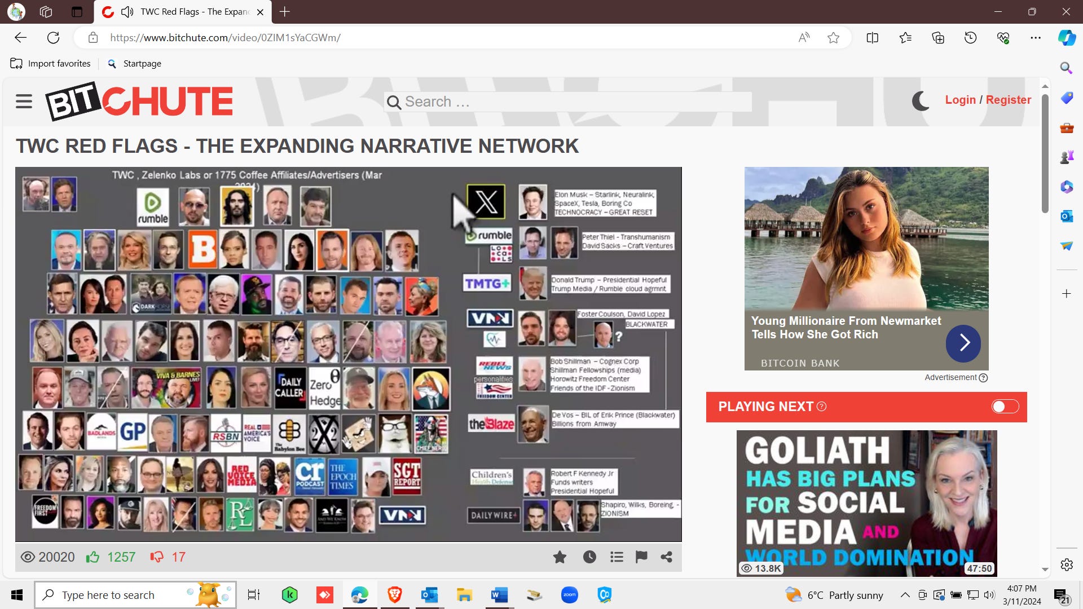The width and height of the screenshot is (1083, 609).
Task: Open Edge sidebar settings gear
Action: coord(1066,564)
